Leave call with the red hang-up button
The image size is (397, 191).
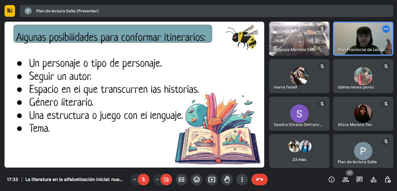click(259, 180)
